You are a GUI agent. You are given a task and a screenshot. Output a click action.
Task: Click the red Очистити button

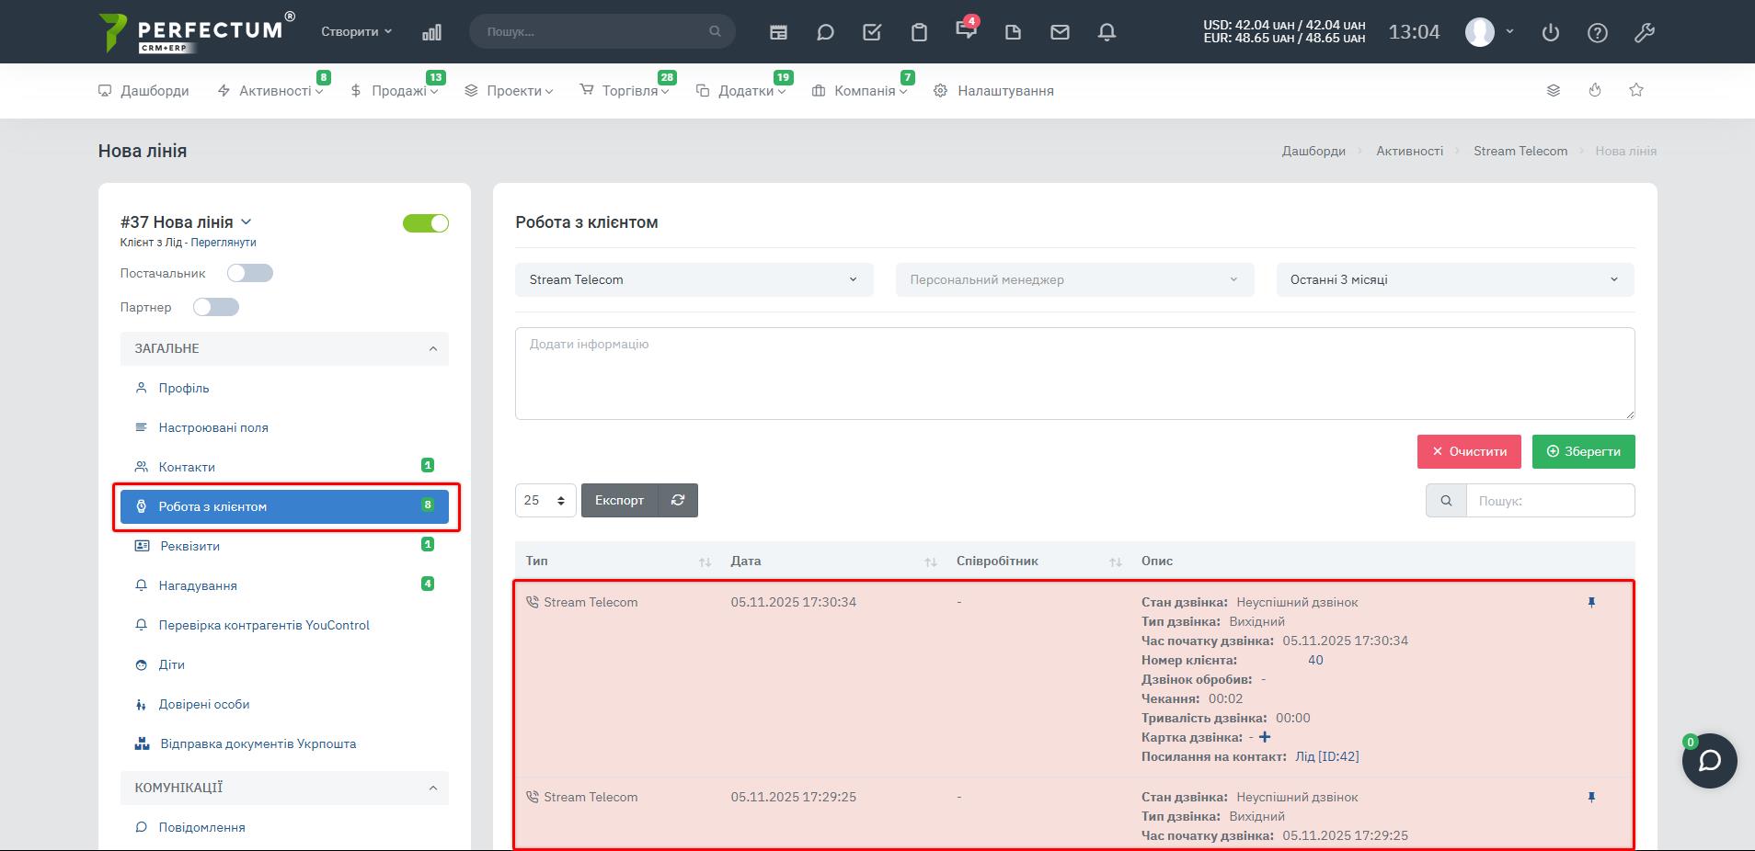coord(1468,451)
